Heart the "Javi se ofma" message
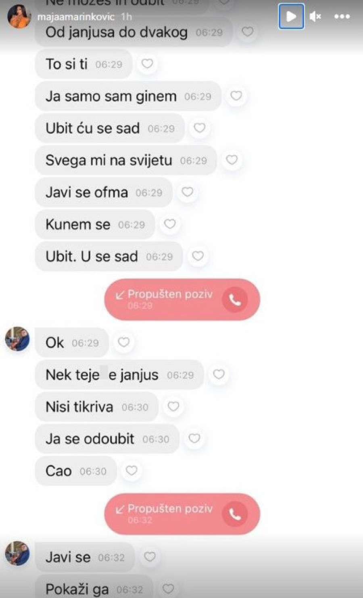 click(x=187, y=192)
